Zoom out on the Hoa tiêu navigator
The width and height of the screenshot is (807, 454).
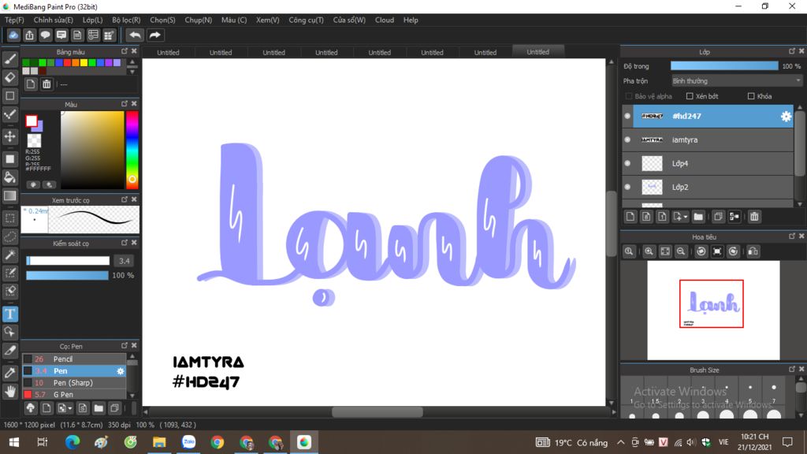680,251
